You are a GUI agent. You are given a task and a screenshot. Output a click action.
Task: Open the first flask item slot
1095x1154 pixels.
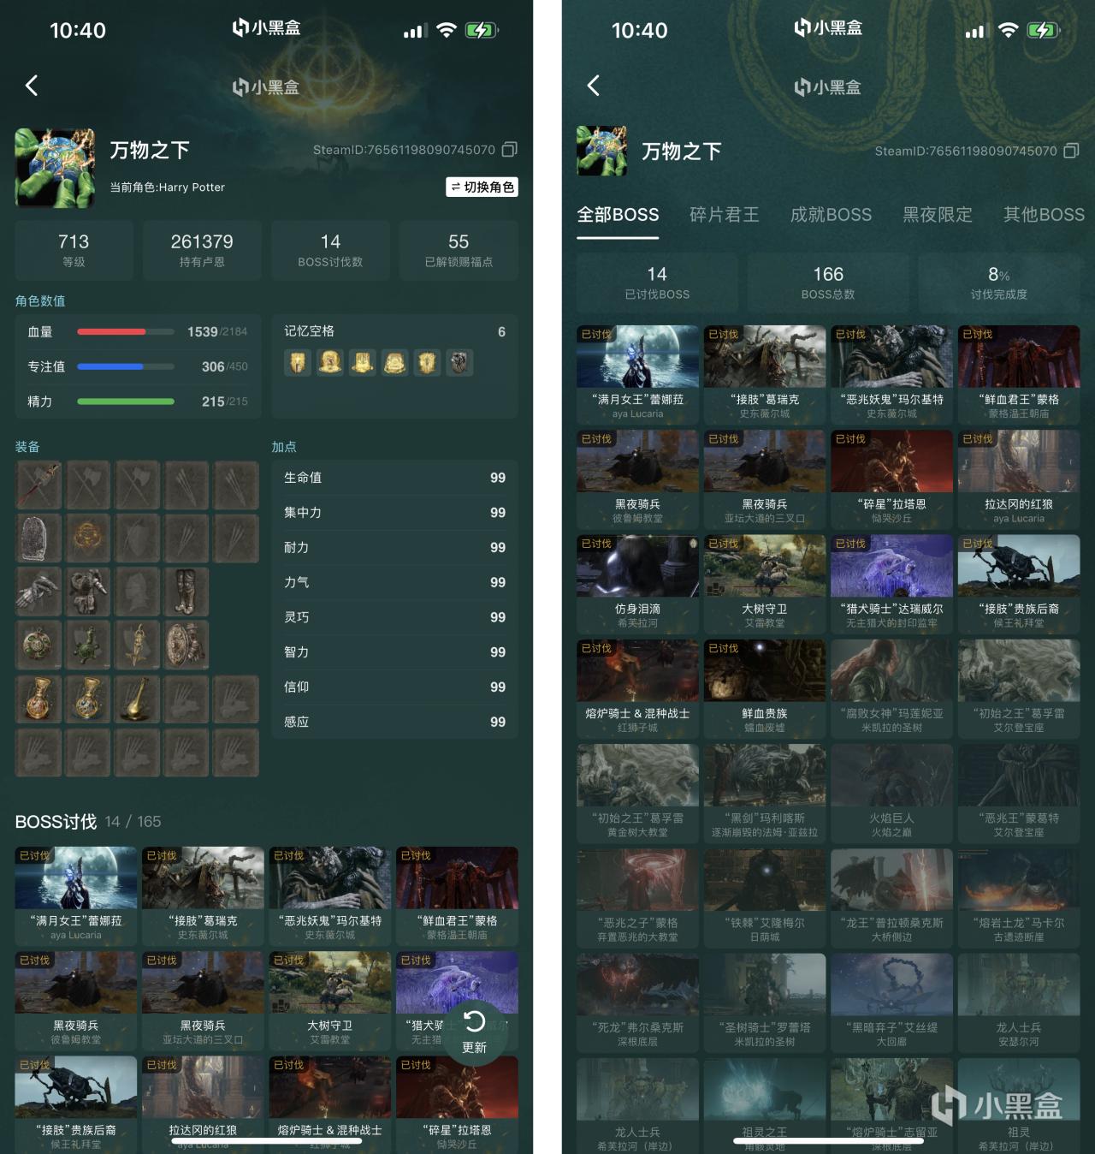pyautogui.click(x=38, y=699)
